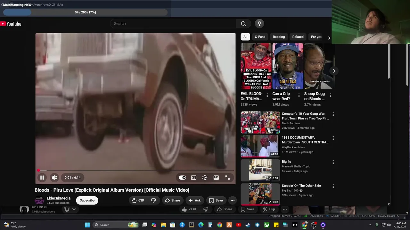This screenshot has width=410, height=230.
Task: Open options menu for Can a Crip short
Action: [299, 96]
